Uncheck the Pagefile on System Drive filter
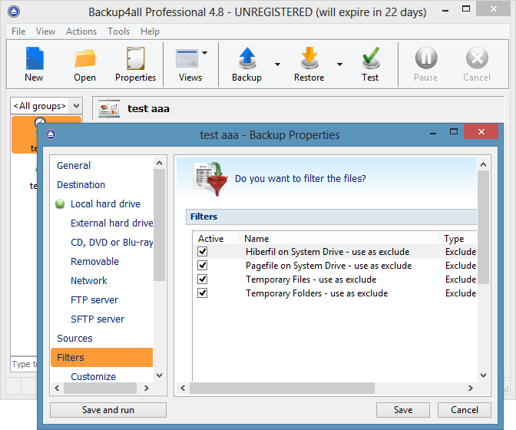 coord(203,266)
